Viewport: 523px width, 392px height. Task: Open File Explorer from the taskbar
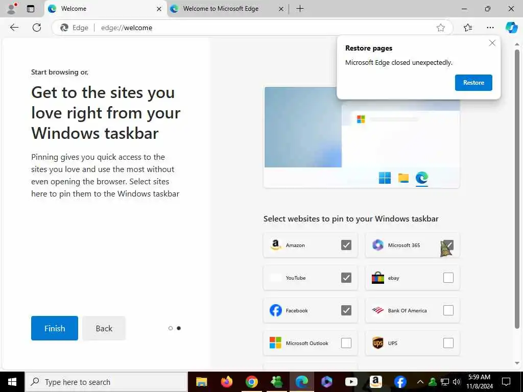point(201,382)
